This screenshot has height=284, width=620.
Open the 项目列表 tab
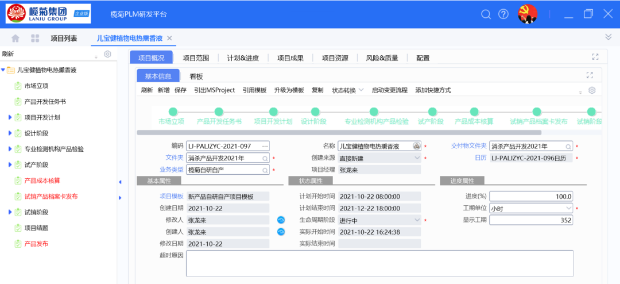[x=64, y=39]
